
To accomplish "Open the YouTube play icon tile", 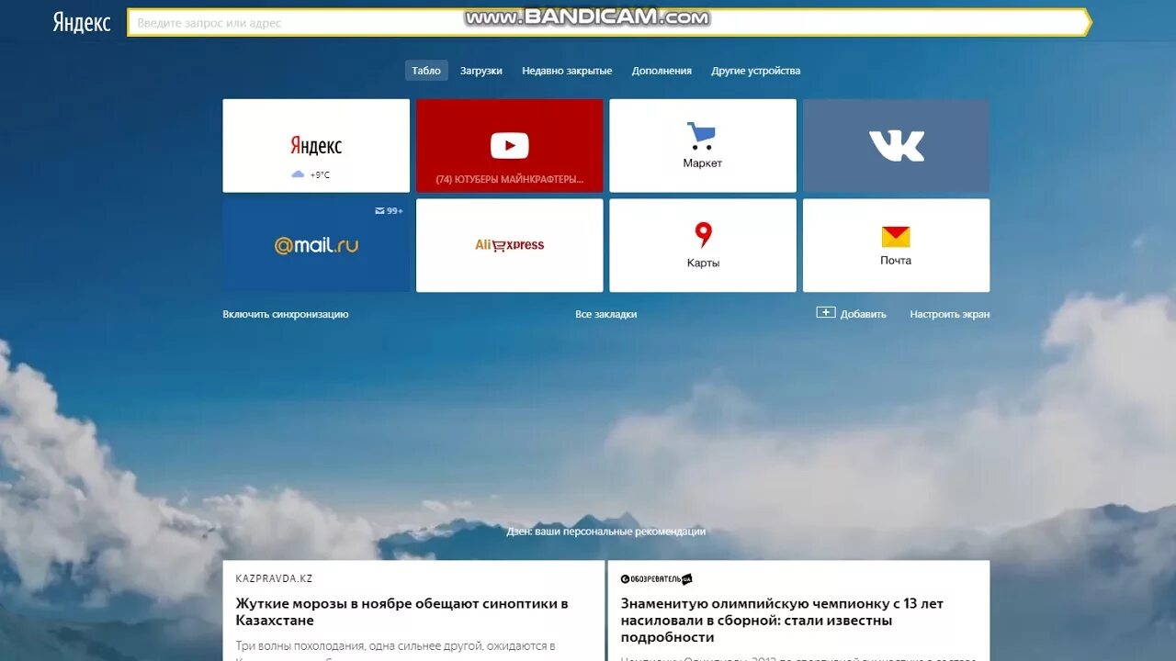I will click(x=510, y=145).
